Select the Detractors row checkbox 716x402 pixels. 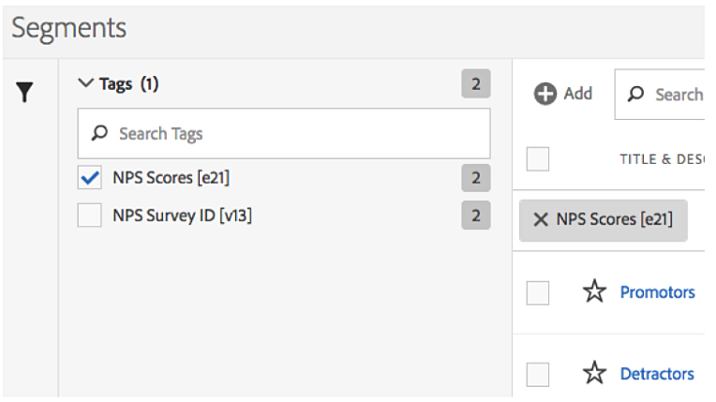[x=538, y=375]
